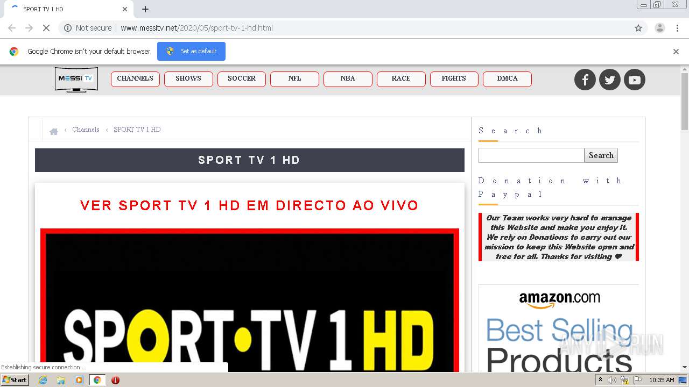Dismiss the default browser notification bar

coord(676,52)
